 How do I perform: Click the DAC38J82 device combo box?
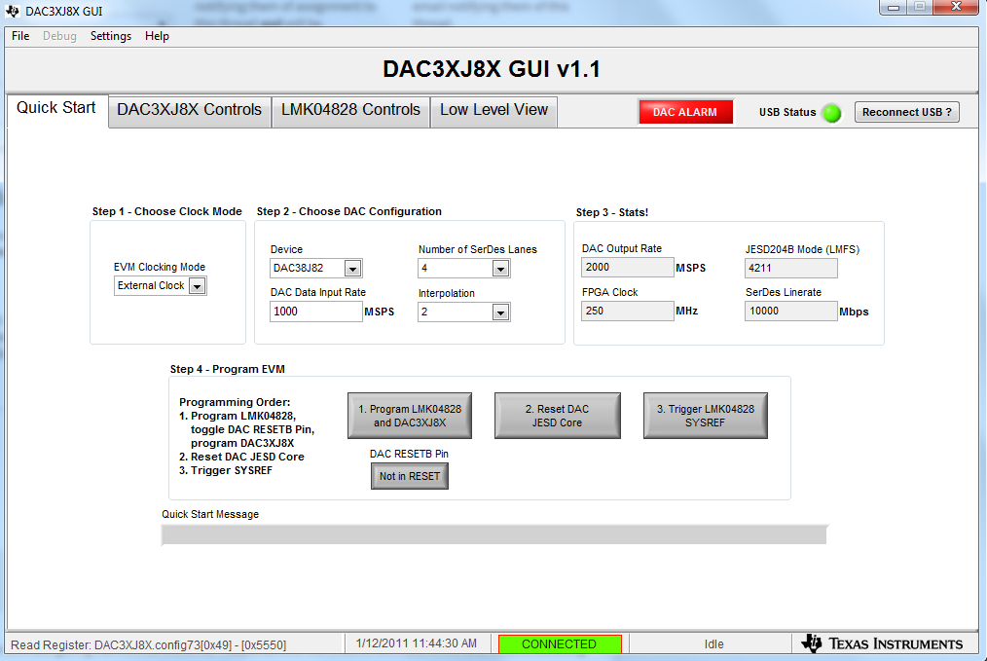point(316,268)
